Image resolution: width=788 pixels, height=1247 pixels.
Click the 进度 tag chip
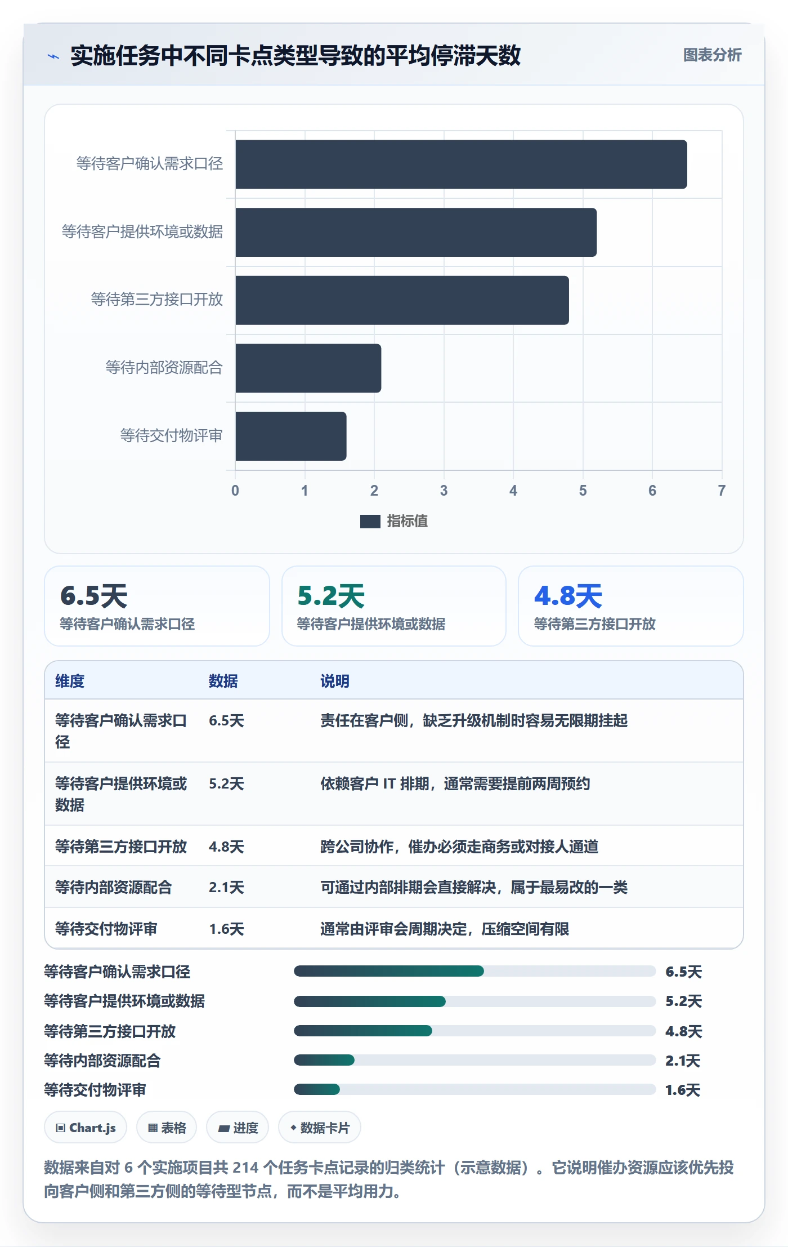(x=238, y=1128)
